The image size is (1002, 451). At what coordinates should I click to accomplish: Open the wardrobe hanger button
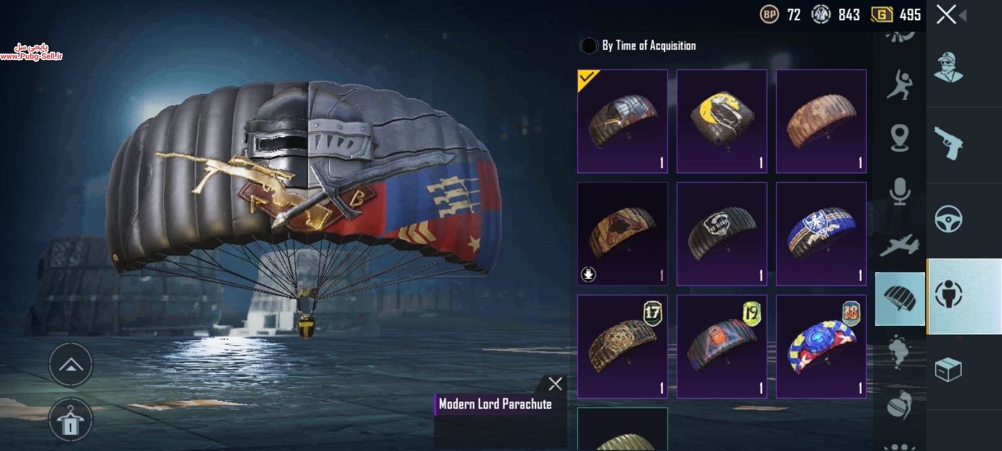tap(71, 420)
